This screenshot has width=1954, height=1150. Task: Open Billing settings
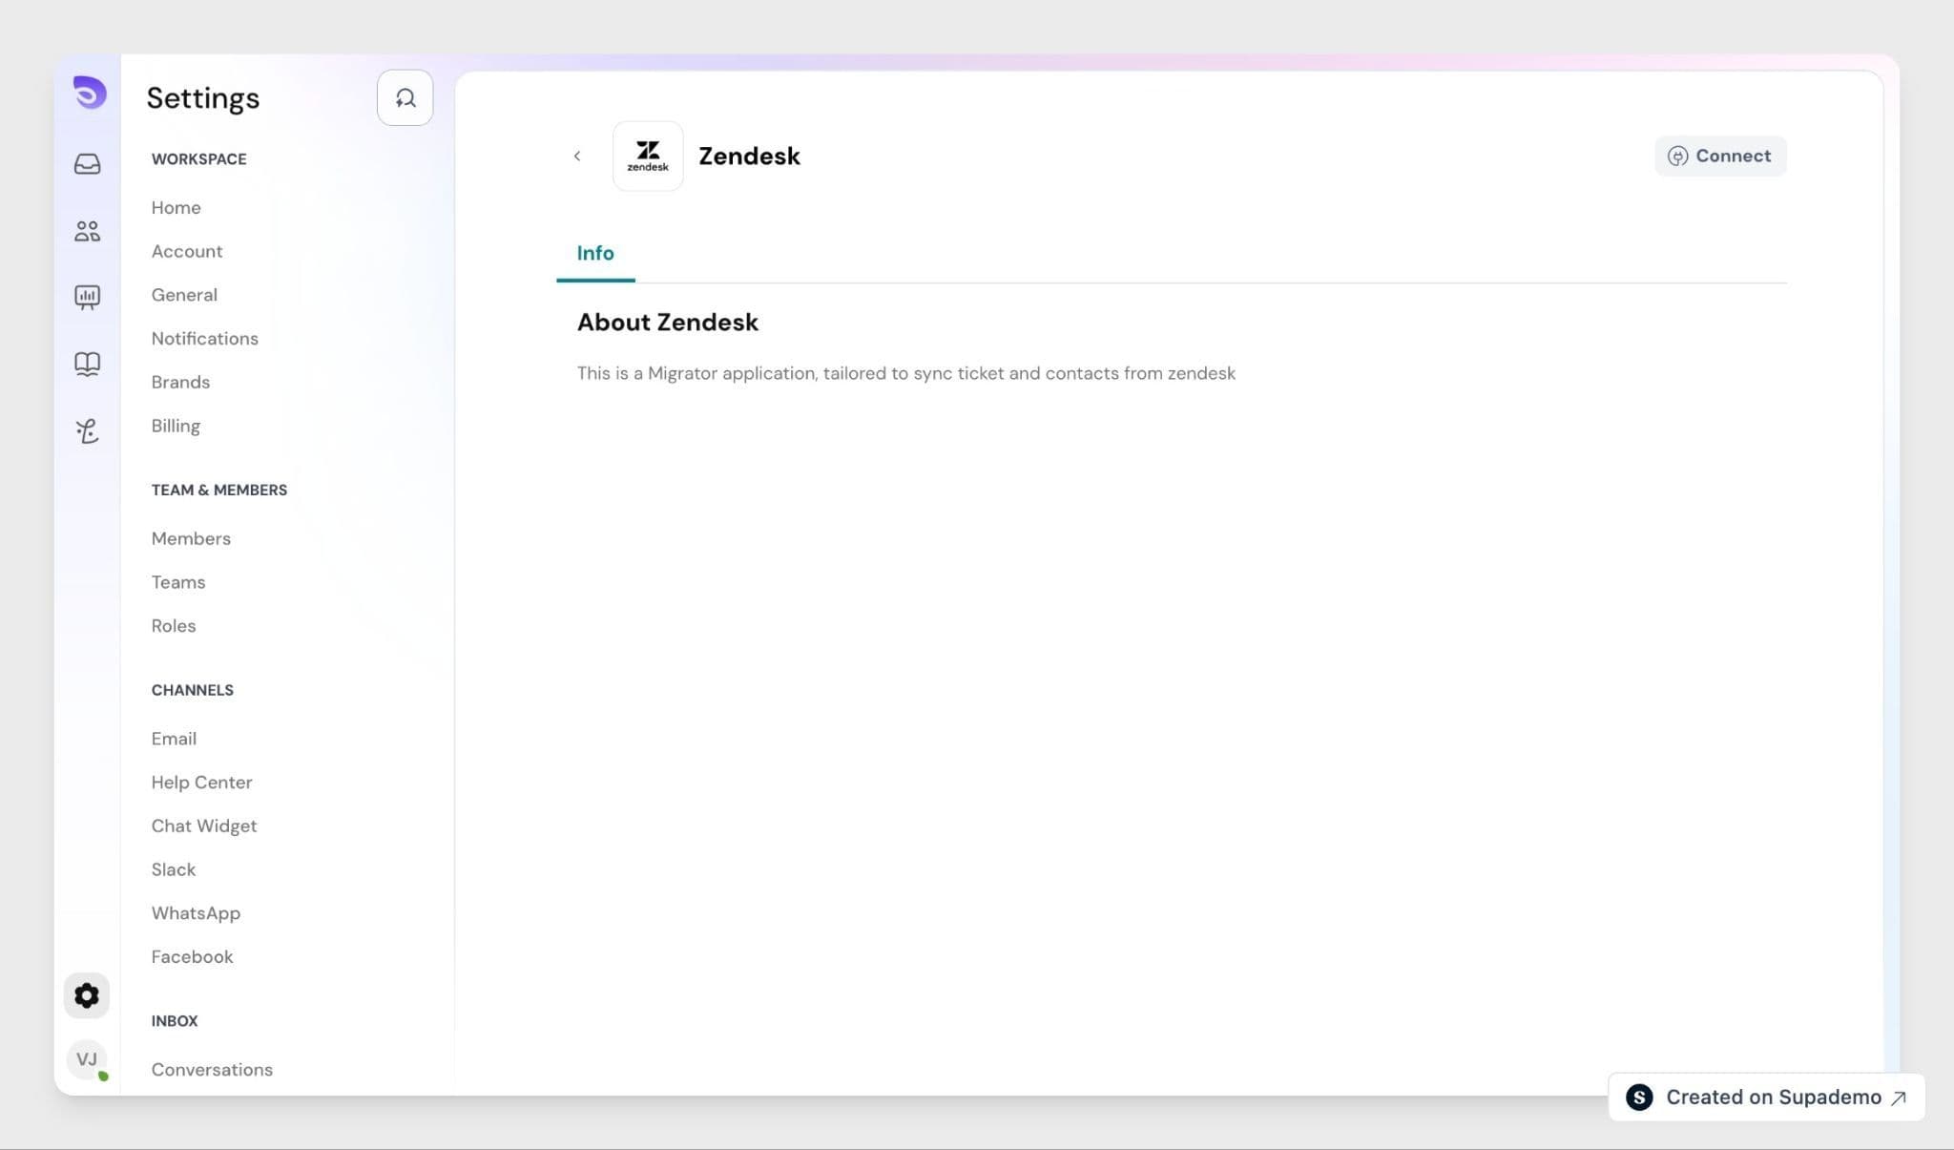click(176, 426)
